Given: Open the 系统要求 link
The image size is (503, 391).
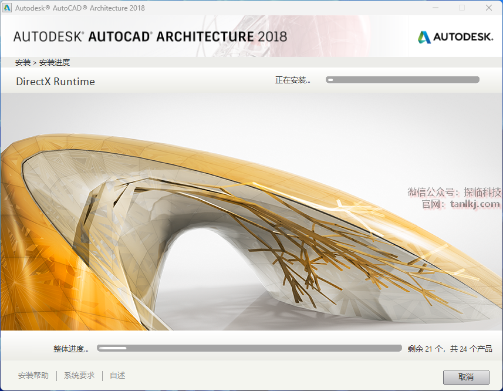Looking at the screenshot, I should [79, 375].
